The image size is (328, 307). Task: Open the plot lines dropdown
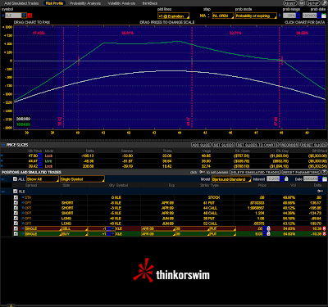tap(174, 16)
